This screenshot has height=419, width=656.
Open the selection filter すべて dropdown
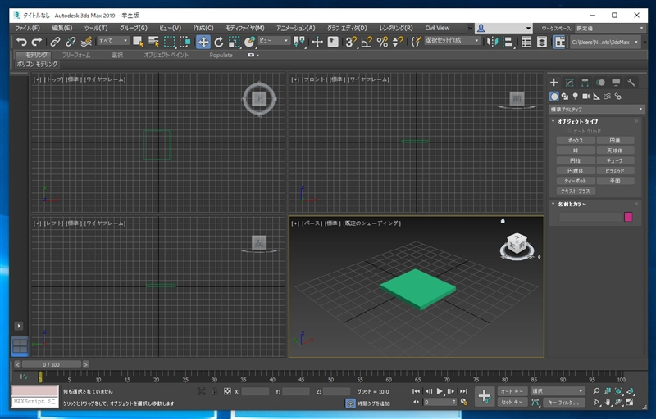point(113,40)
